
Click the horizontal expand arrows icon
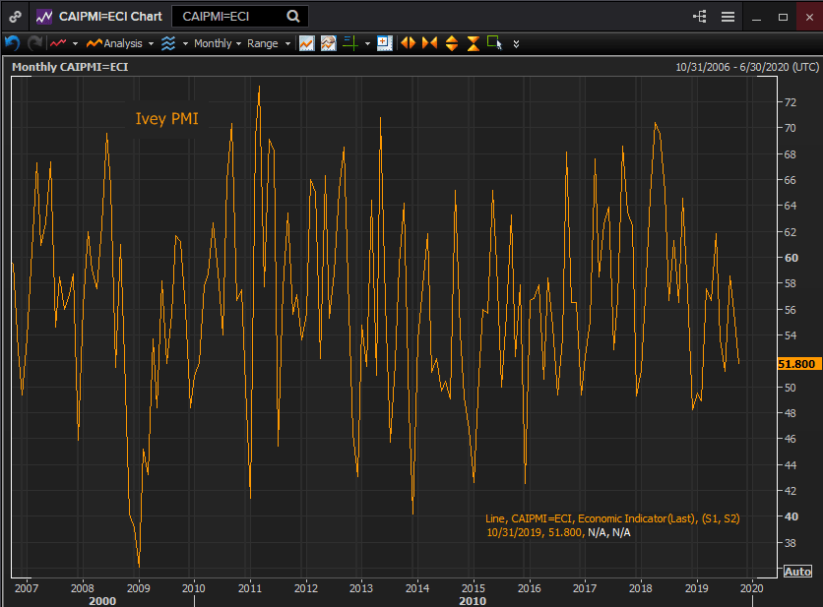click(x=407, y=43)
